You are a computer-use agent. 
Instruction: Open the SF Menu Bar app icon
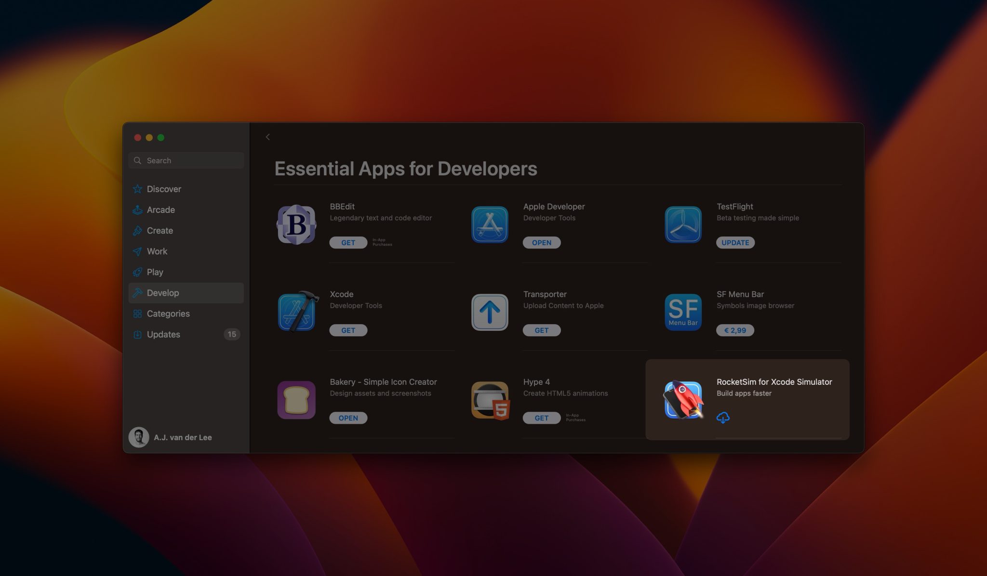[x=683, y=312]
